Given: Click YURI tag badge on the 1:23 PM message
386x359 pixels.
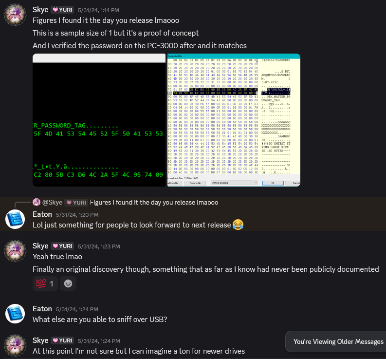Looking at the screenshot, I should click(x=62, y=246).
